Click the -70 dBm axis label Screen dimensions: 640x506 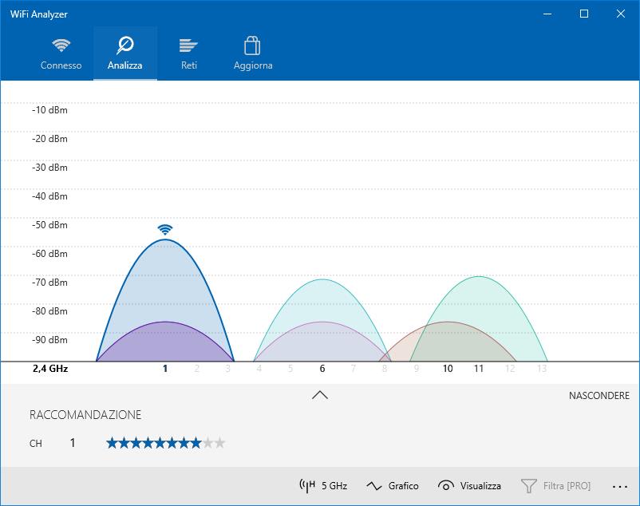tap(49, 283)
